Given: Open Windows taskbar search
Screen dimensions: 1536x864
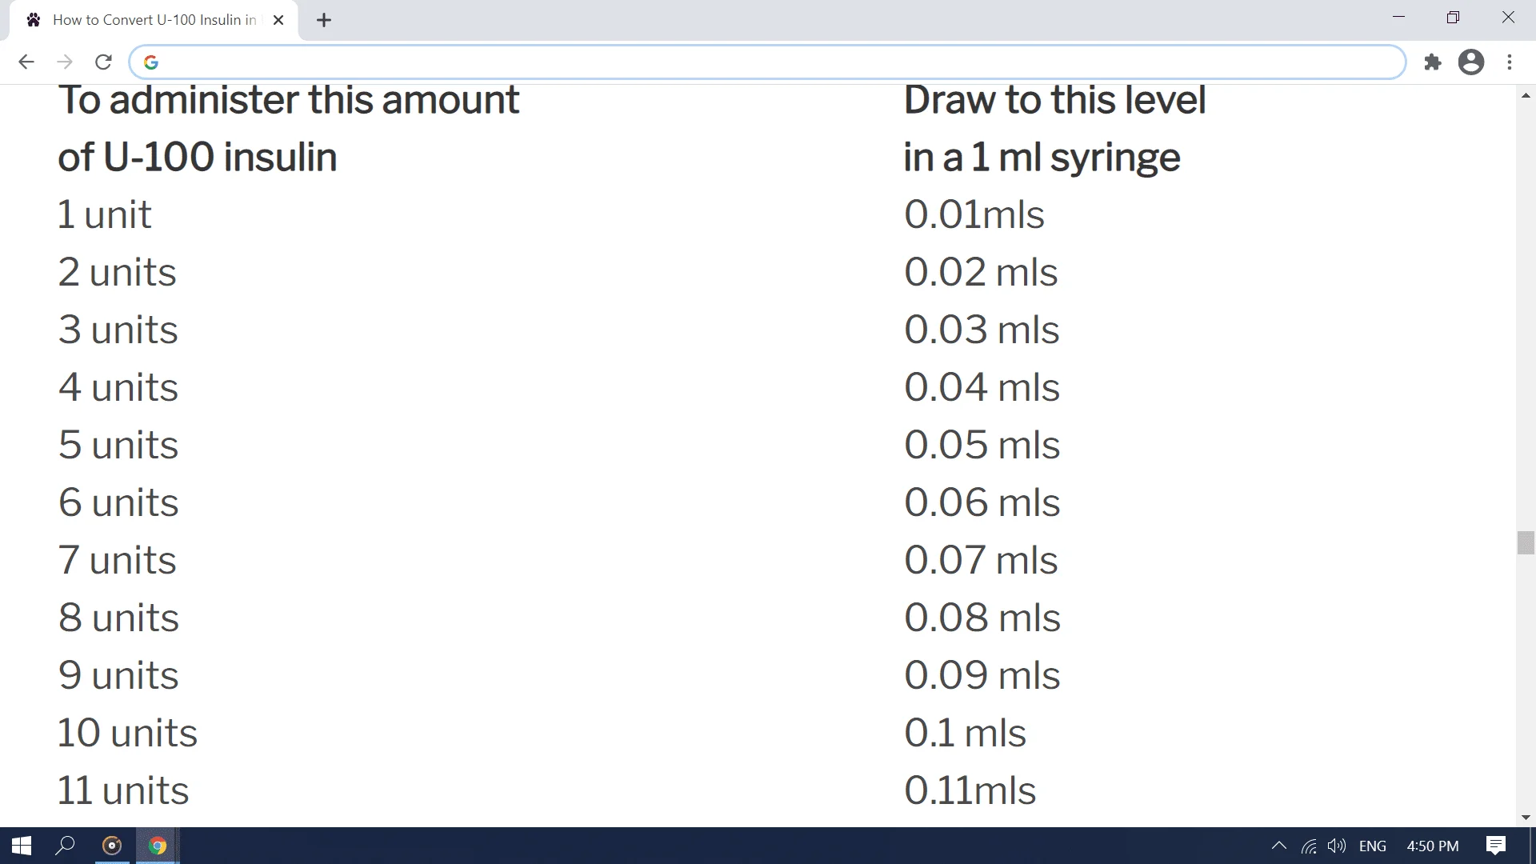Looking at the screenshot, I should (65, 846).
